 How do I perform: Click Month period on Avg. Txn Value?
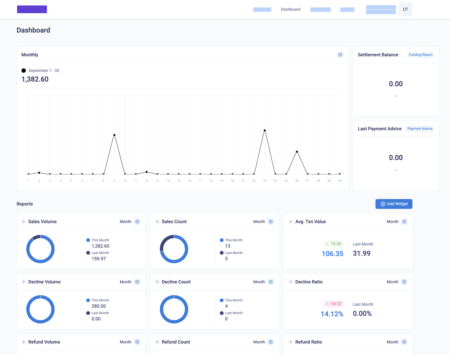[x=392, y=222]
